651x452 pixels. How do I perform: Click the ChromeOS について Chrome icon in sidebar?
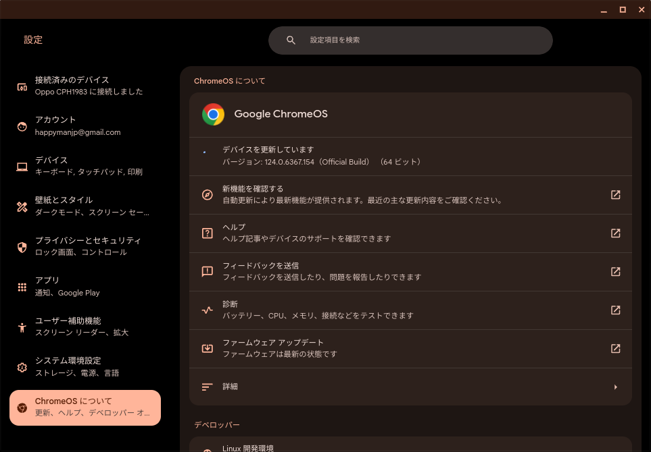pyautogui.click(x=22, y=407)
